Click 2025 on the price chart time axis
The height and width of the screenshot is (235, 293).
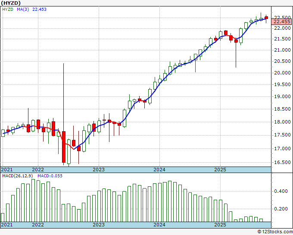[220, 170]
